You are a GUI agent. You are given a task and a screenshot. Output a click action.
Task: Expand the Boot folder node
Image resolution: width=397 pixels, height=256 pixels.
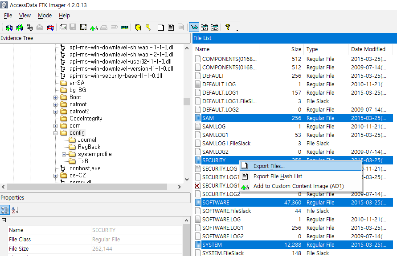55,97
